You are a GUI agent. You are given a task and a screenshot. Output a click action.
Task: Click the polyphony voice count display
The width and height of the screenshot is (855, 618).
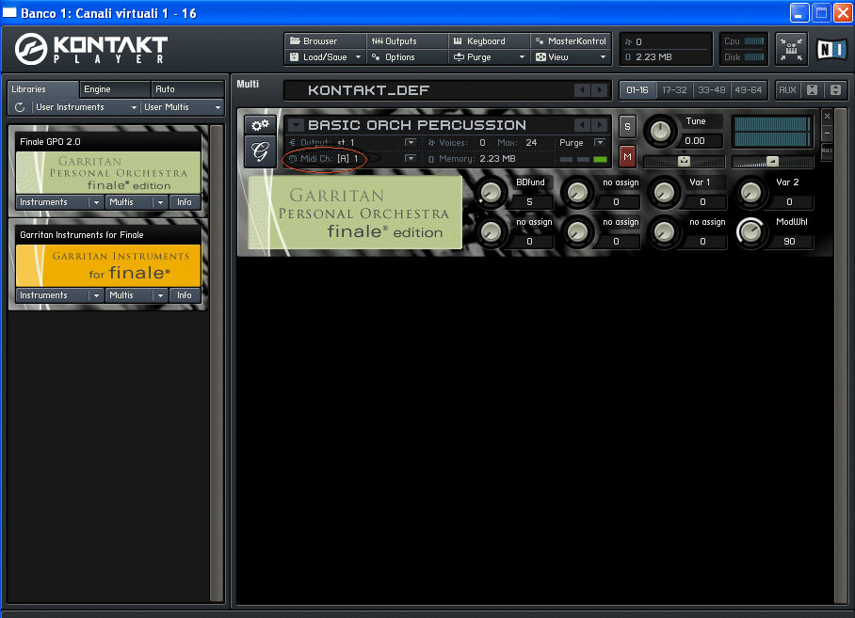click(x=666, y=41)
